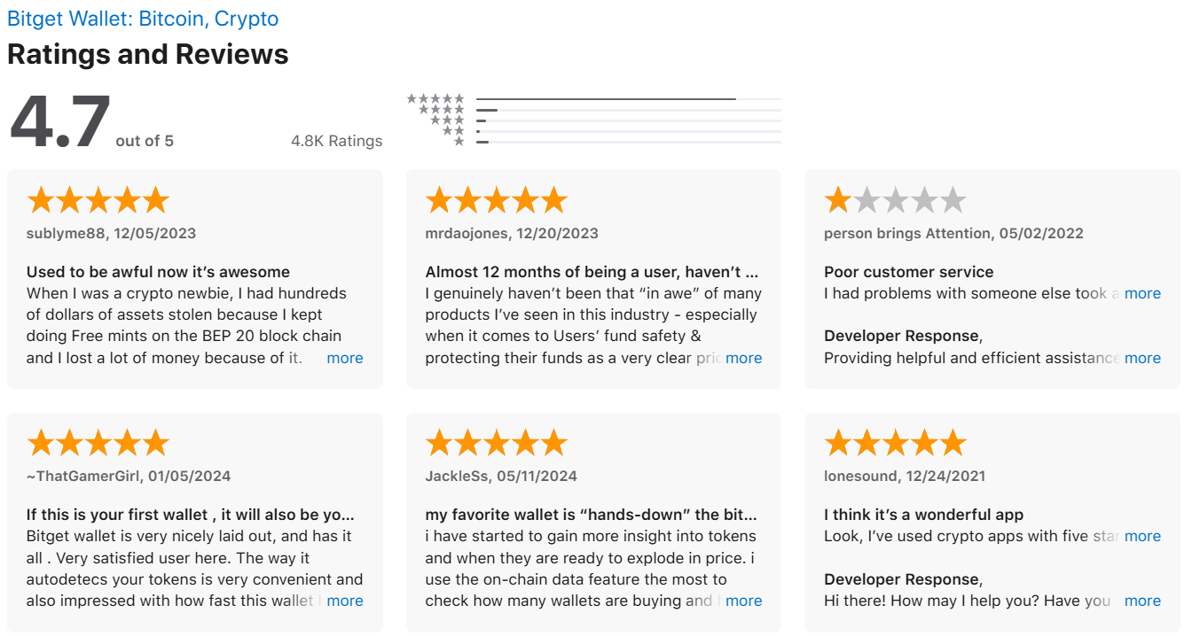Click the five-star rating row in histogram
Screen dimensions: 1192x636
pos(593,99)
